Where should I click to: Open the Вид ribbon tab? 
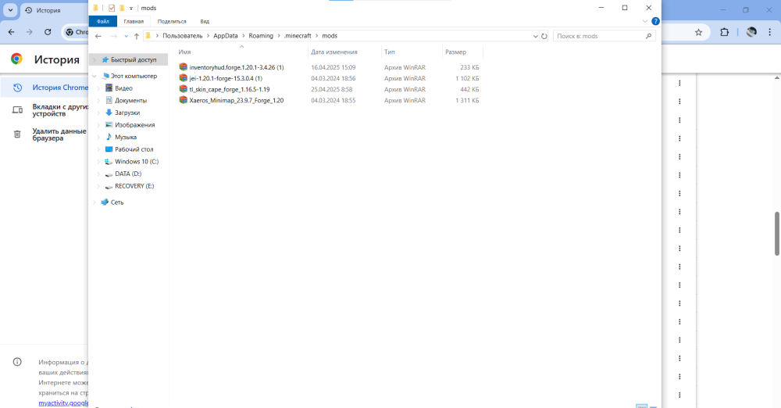pos(205,21)
